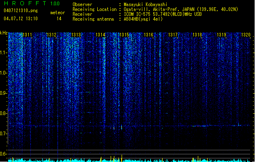Click the meteor count value 14

coord(59,19)
